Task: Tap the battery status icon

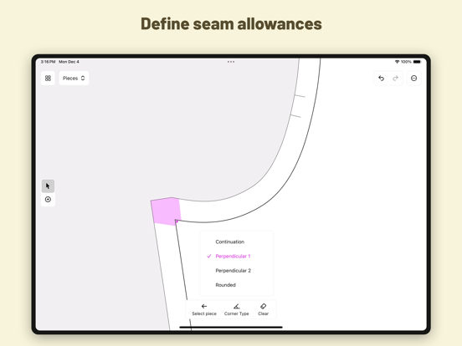Action: (417, 62)
